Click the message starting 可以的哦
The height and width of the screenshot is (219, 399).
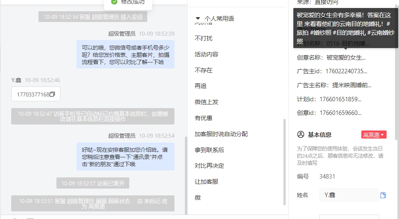point(125,54)
